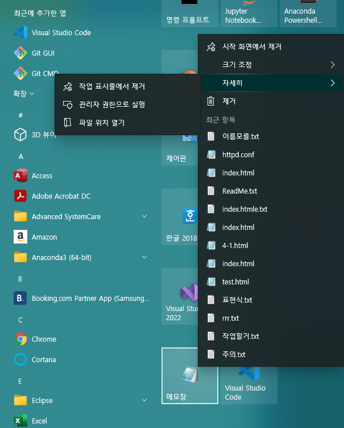Select 시작 화면에서 제거 menu entry
Screen dimensions: 344x428
[x=271, y=47]
